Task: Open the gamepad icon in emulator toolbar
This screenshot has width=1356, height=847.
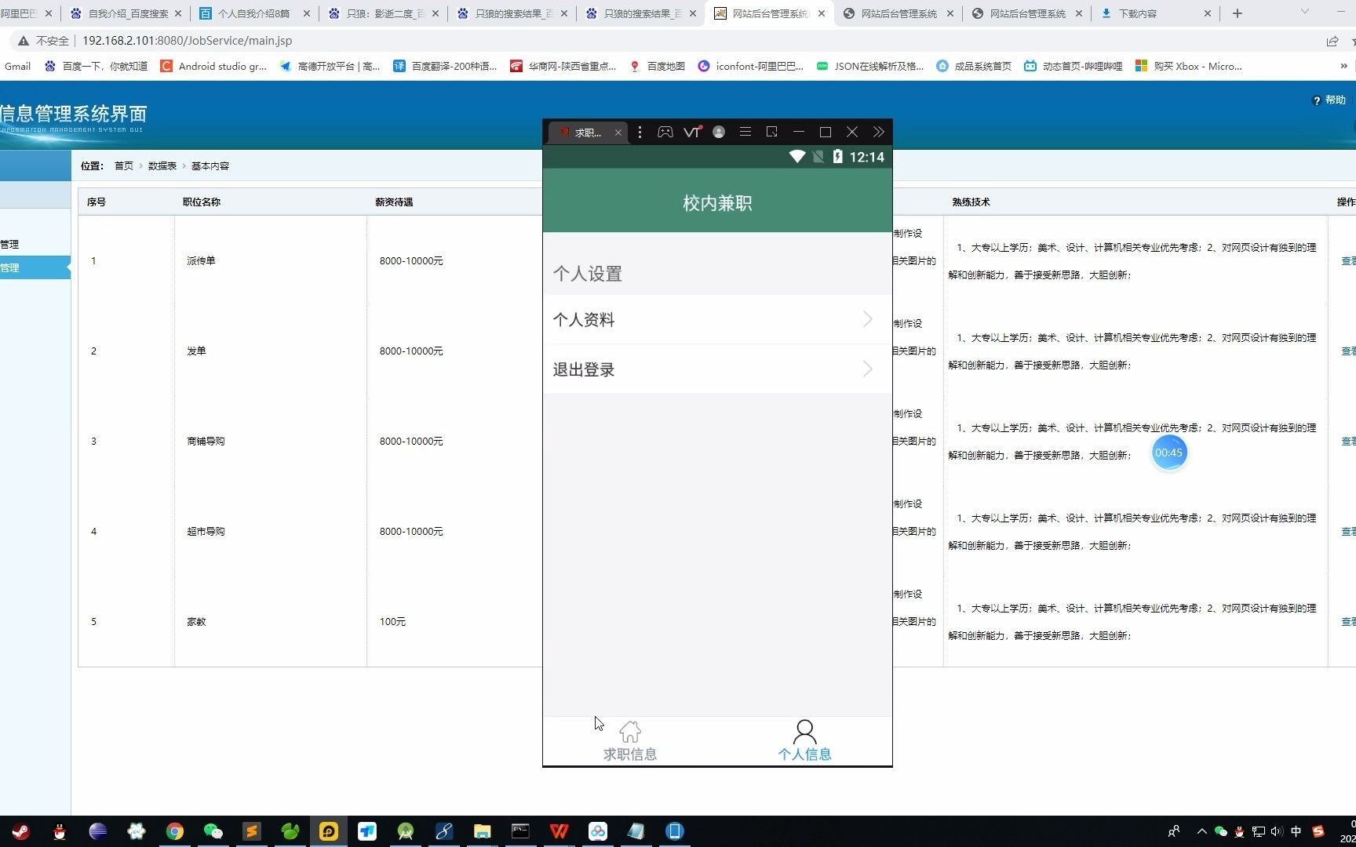Action: (x=665, y=132)
